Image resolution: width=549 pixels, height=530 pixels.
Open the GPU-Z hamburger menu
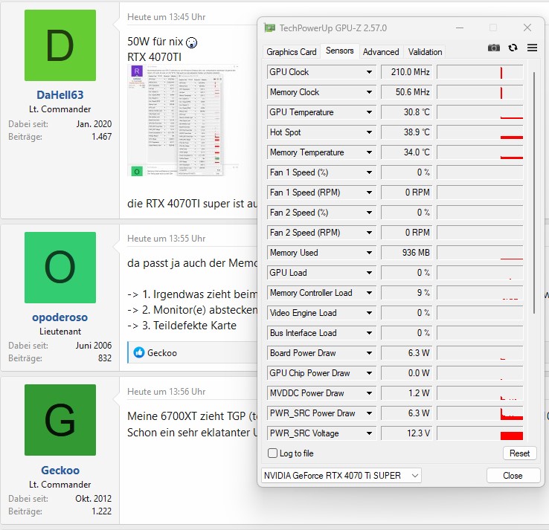532,48
